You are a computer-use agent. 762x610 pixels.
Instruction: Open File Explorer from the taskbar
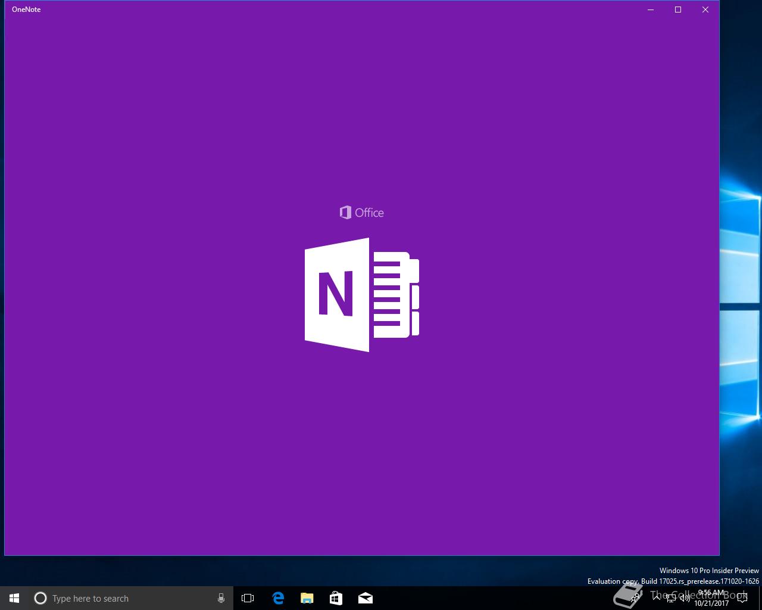[x=307, y=598]
